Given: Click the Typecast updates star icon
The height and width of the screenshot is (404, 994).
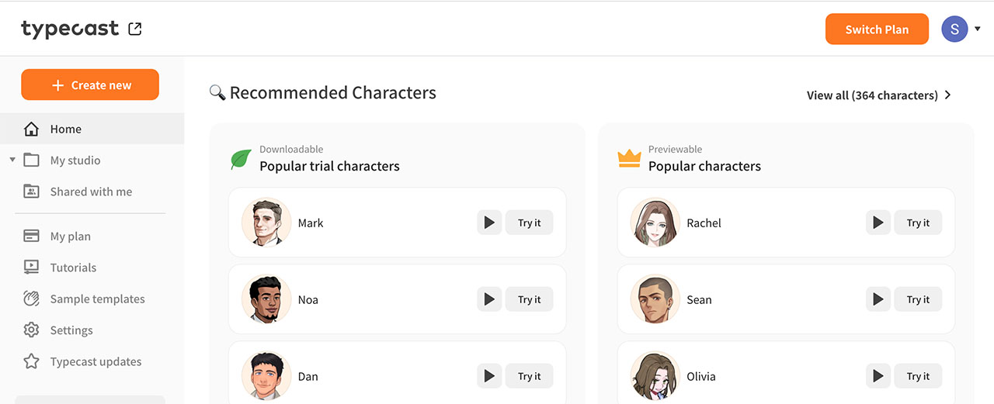Looking at the screenshot, I should pyautogui.click(x=31, y=361).
